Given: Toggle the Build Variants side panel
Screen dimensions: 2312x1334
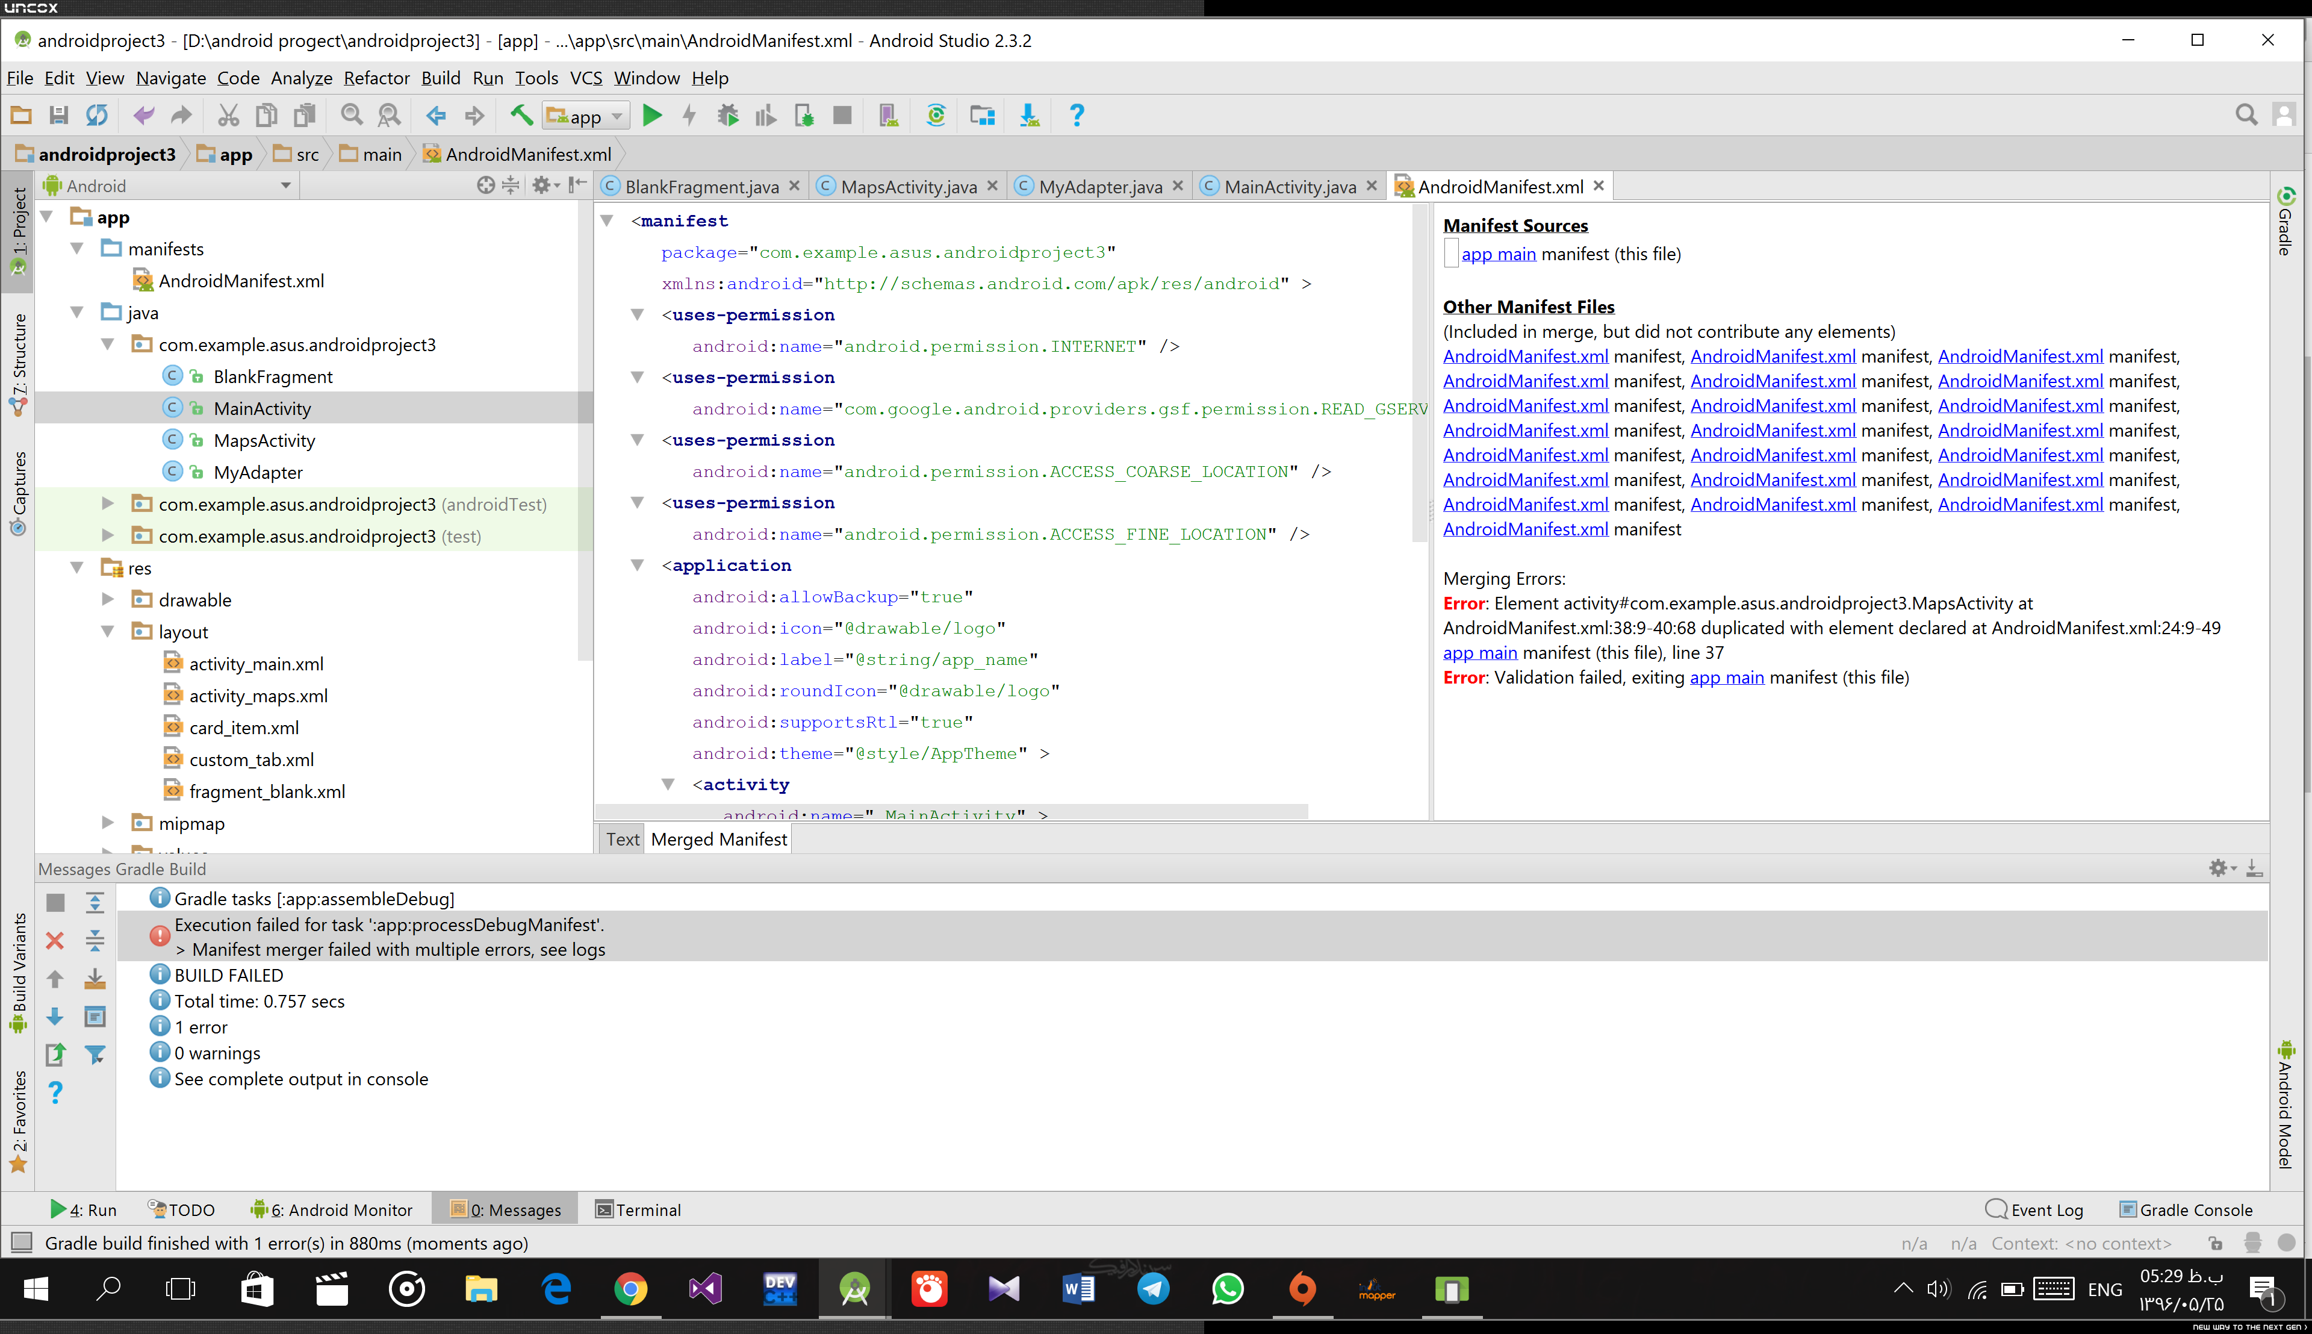Looking at the screenshot, I should (18, 972).
